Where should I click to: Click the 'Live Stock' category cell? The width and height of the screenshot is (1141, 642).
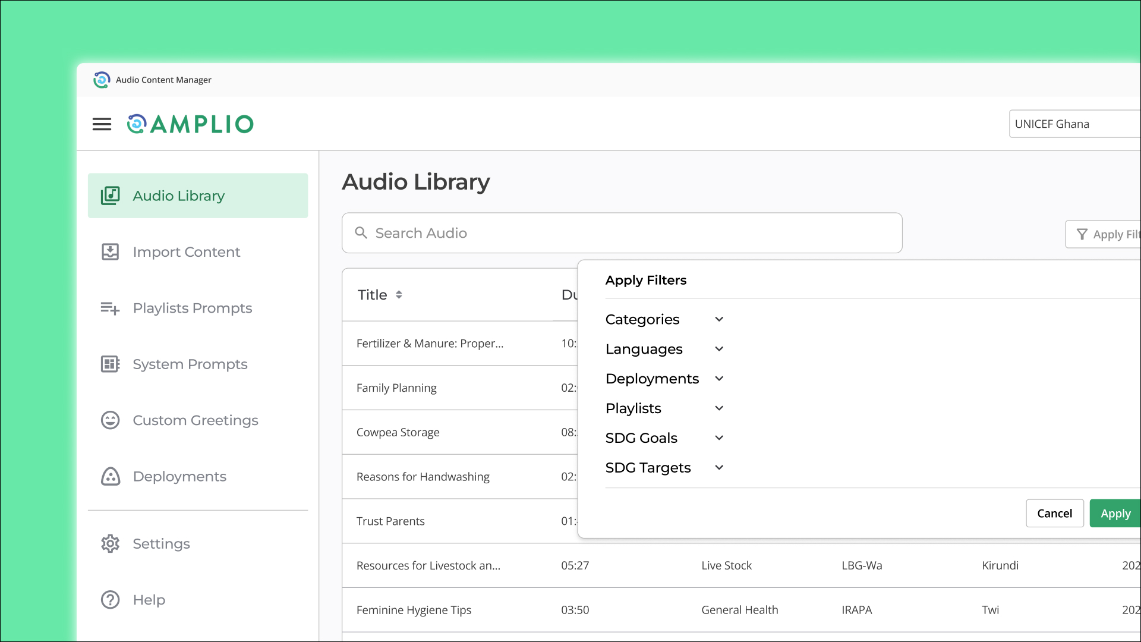[x=726, y=565]
